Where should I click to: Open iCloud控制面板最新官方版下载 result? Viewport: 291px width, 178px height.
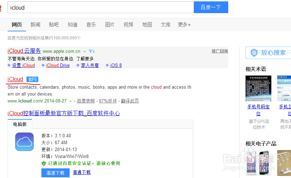[64, 113]
